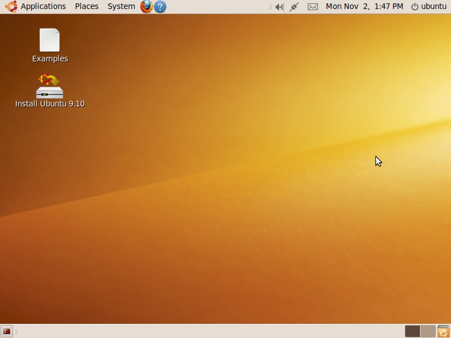
Task: Open the network connection icon
Action: coord(293,6)
